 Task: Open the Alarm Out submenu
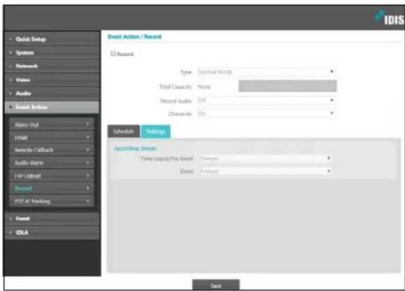tap(52, 125)
